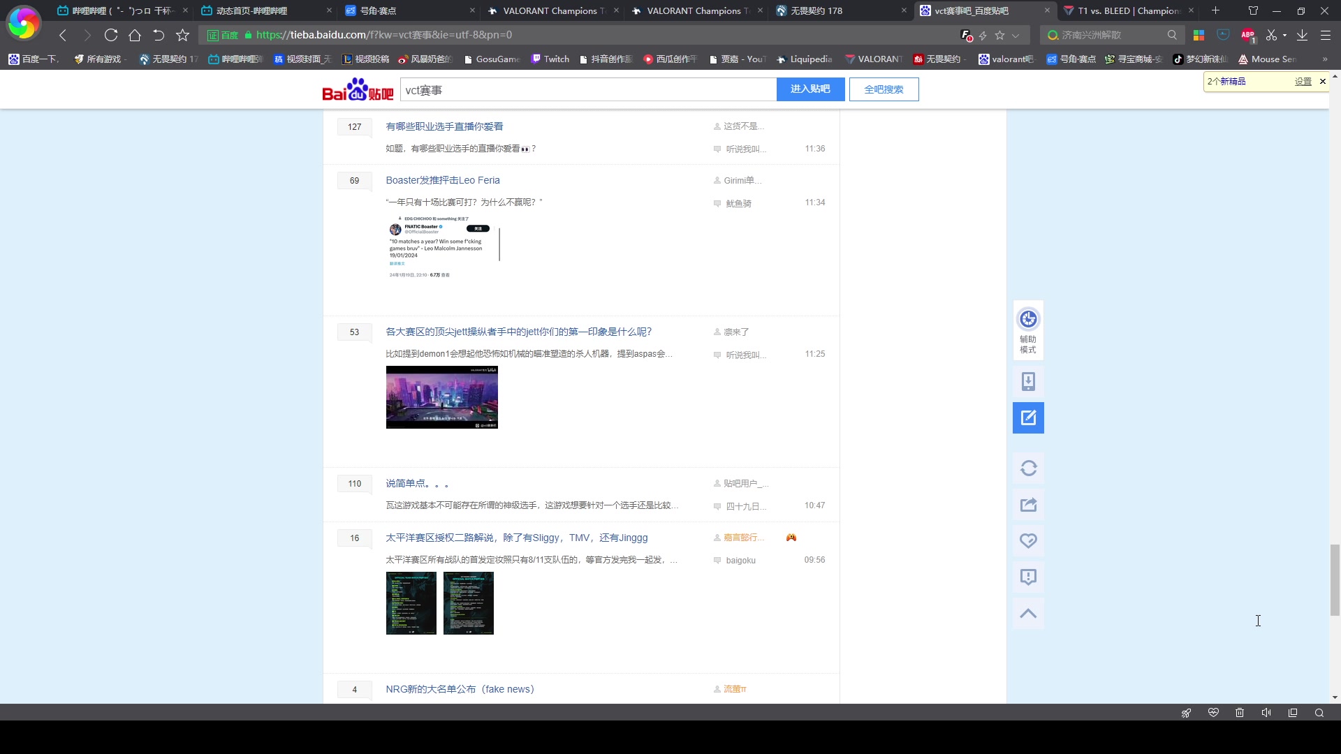The width and height of the screenshot is (1341, 754).
Task: Click the back to top chevron
Action: tap(1028, 613)
